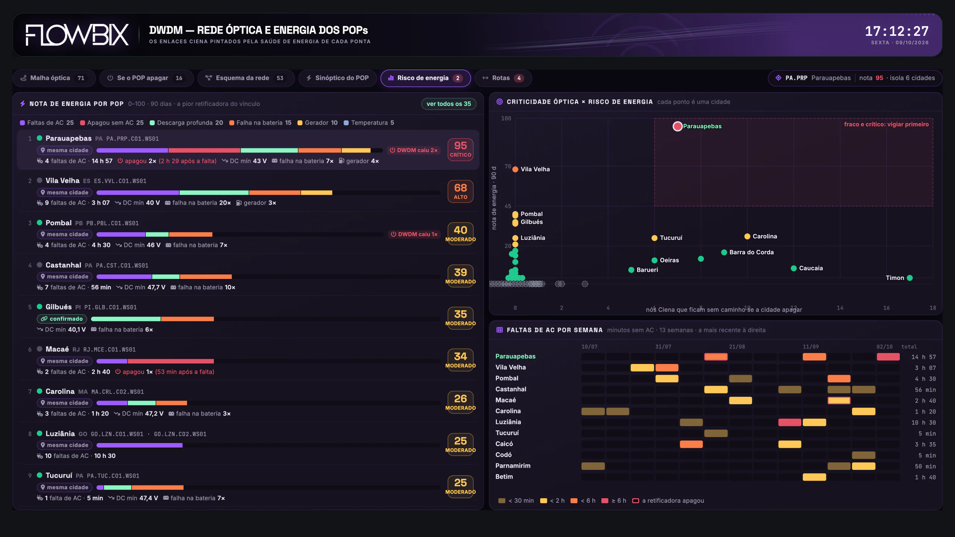Click Caicó row label in weekly heatmap
This screenshot has height=537, width=955.
(x=504, y=444)
